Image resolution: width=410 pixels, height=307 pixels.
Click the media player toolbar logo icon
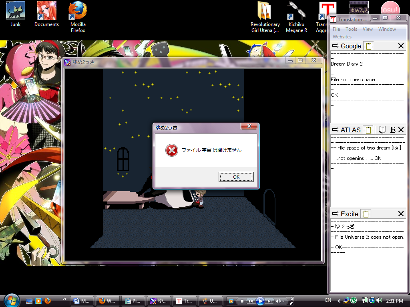coord(231,301)
